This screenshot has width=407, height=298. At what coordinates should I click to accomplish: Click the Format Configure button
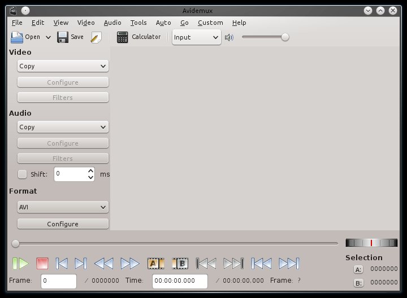(63, 224)
